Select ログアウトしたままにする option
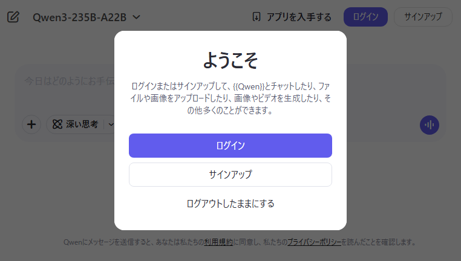This screenshot has width=461, height=261. click(x=230, y=204)
